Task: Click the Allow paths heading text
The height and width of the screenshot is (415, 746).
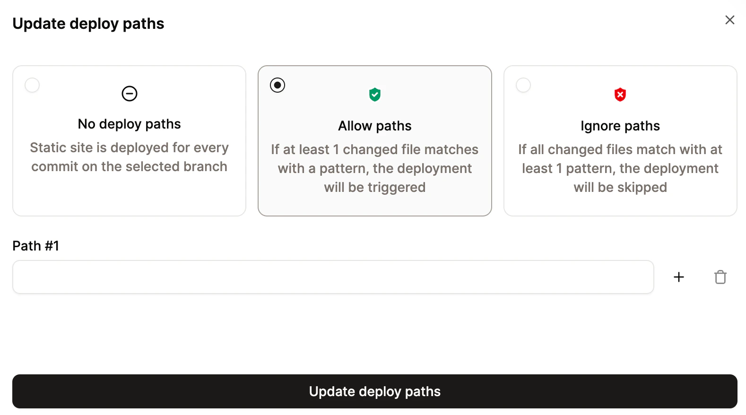Action: 374,126
